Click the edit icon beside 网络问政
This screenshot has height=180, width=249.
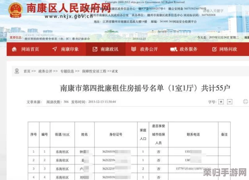click(x=214, y=49)
